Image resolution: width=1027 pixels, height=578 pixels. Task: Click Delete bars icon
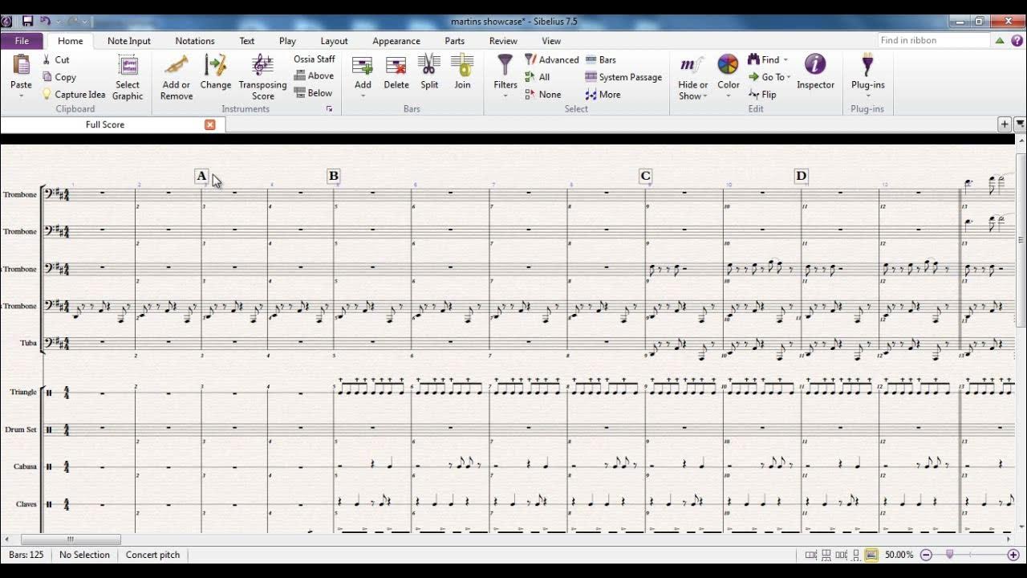tap(396, 67)
